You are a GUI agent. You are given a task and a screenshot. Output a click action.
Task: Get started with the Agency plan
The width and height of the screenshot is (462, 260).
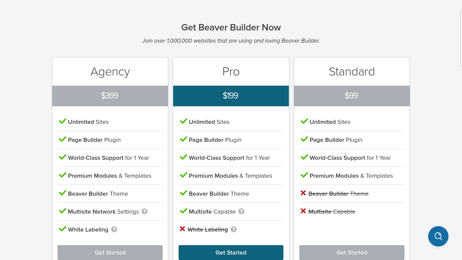click(110, 253)
